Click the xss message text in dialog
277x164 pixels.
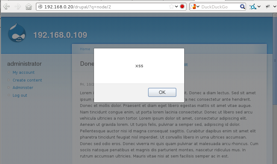[x=139, y=66]
